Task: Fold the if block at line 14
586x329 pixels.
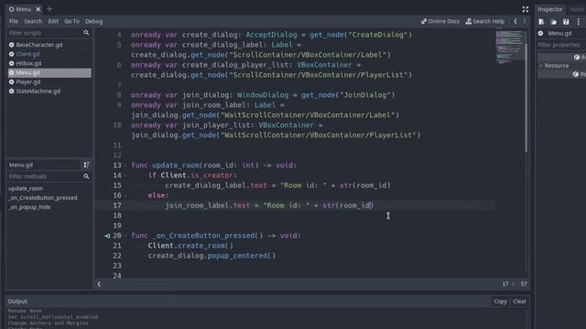Action: tap(125, 175)
